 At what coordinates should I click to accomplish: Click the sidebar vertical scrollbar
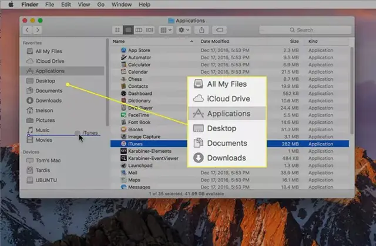click(x=107, y=82)
